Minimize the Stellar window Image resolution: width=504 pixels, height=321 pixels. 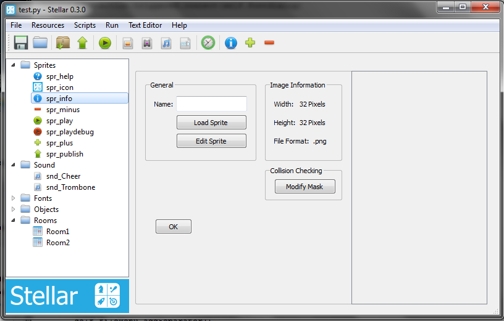click(446, 7)
